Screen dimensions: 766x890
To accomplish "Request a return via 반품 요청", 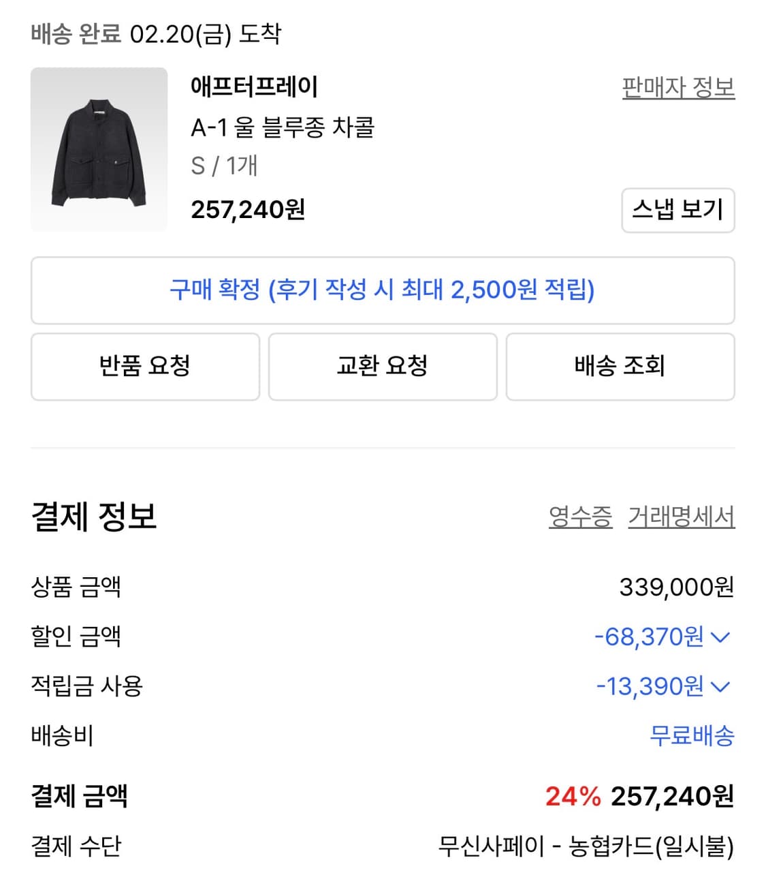I will click(145, 366).
